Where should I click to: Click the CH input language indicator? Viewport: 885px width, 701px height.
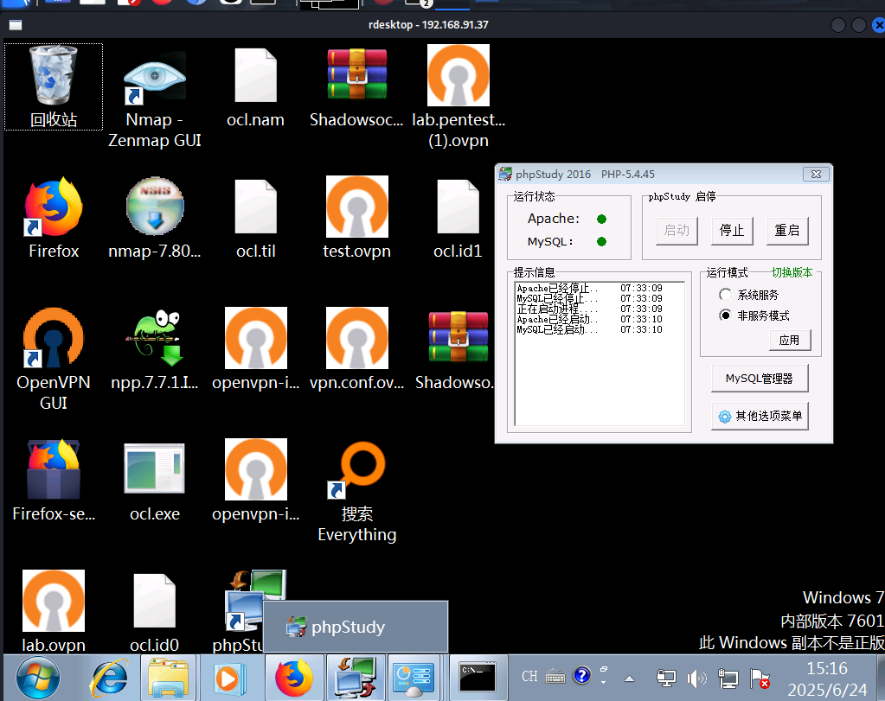pyautogui.click(x=529, y=676)
